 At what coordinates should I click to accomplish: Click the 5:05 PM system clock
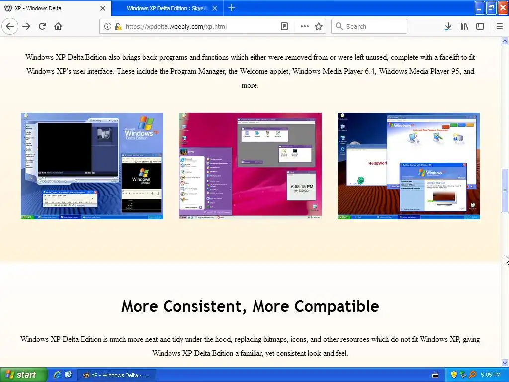(x=491, y=375)
